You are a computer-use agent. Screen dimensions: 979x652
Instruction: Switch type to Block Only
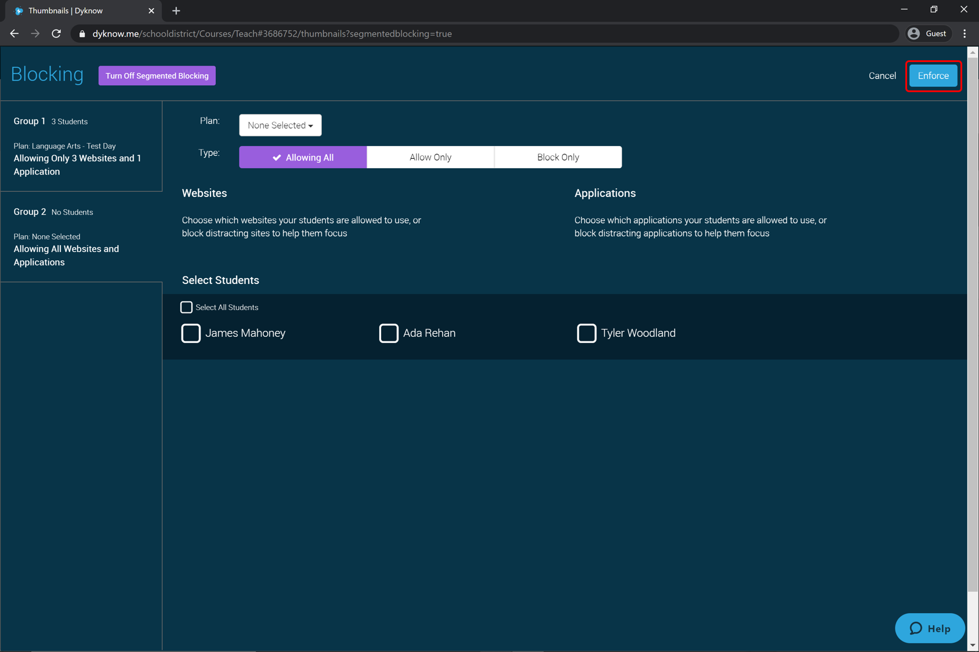pos(558,157)
